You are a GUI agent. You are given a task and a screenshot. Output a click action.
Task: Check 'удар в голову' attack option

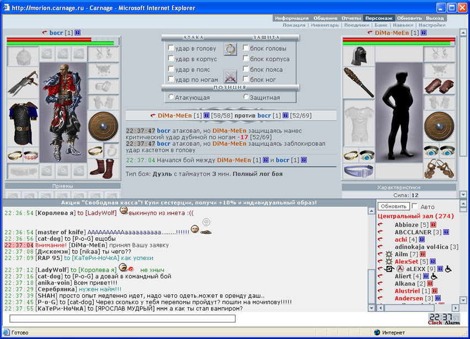point(171,47)
